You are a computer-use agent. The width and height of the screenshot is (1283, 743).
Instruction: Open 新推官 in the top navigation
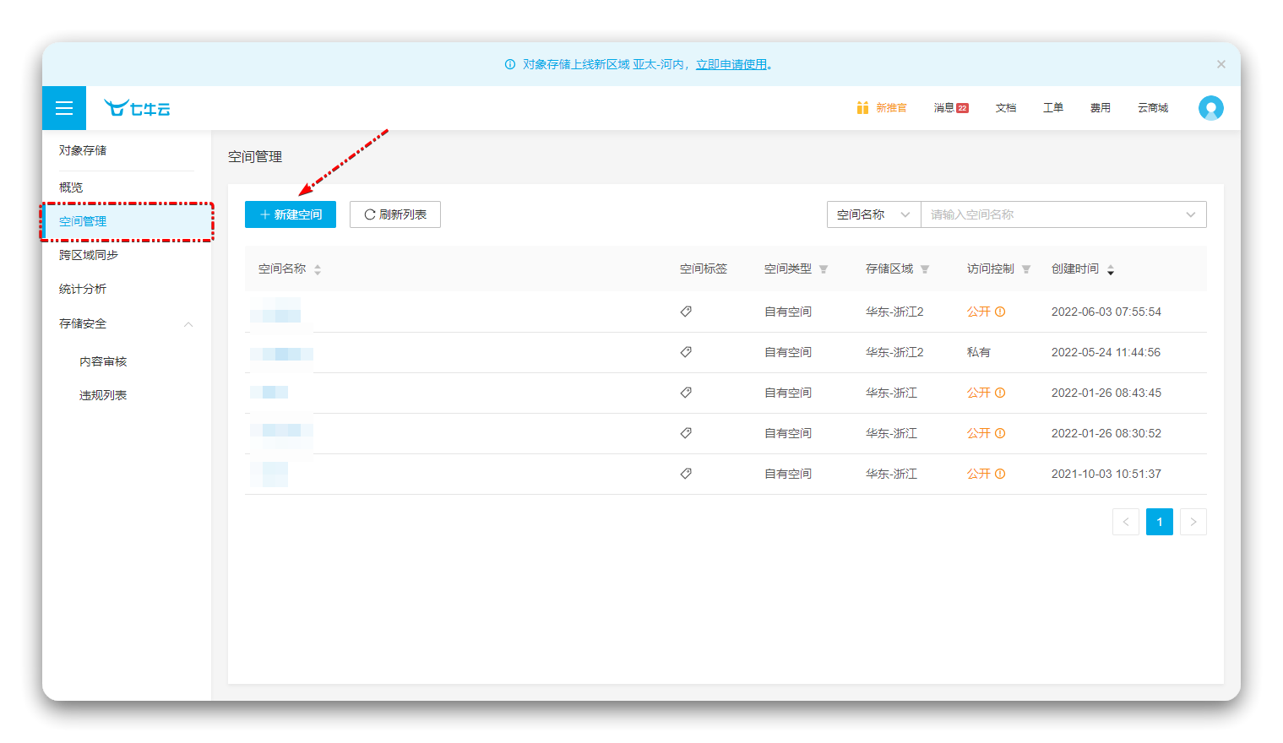(891, 108)
